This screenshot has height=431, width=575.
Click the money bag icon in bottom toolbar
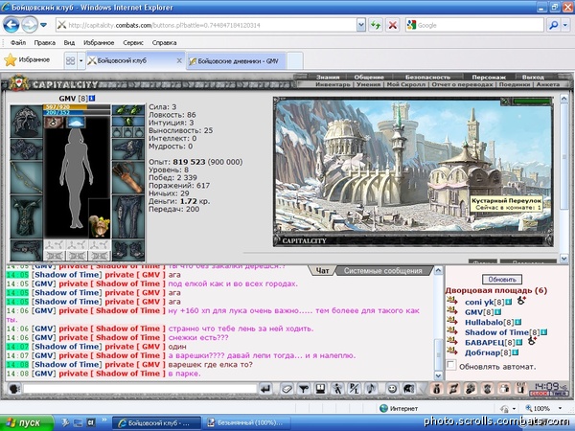tap(436, 389)
